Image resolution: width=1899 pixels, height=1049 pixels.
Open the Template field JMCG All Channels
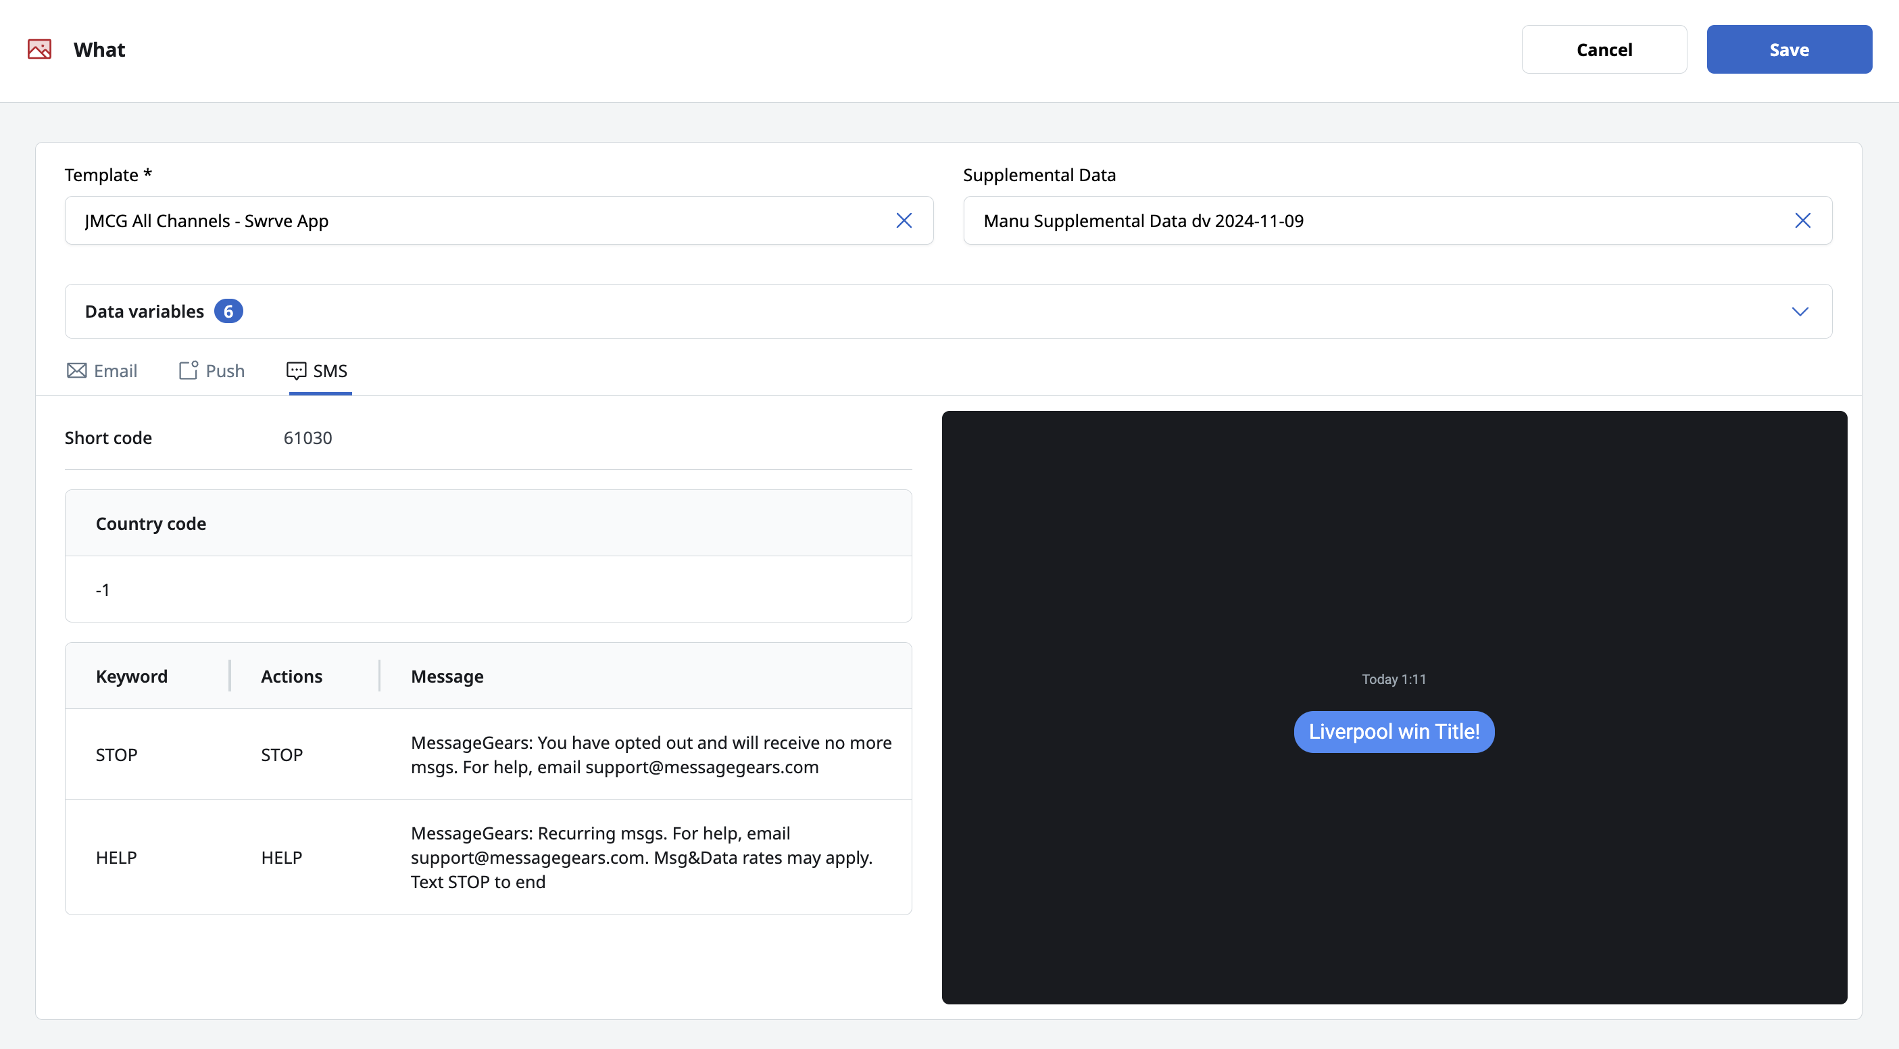pos(499,220)
